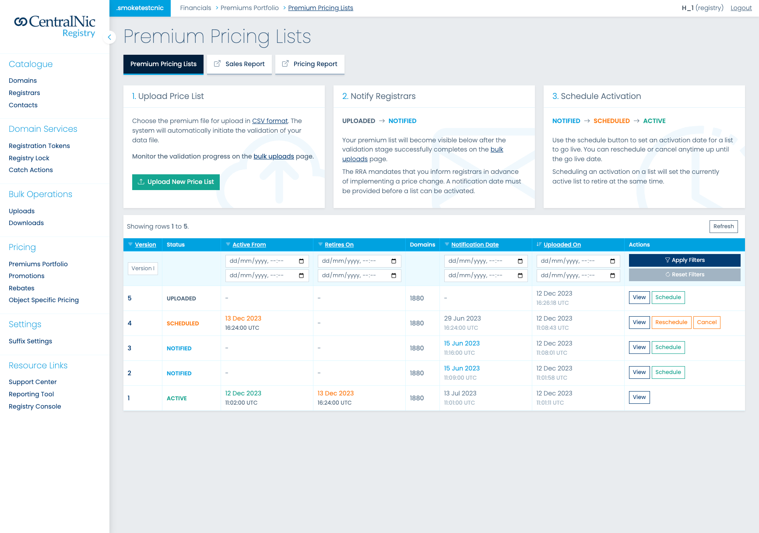
Task: Click the sort icon in the Retires On header
Action: tap(320, 244)
